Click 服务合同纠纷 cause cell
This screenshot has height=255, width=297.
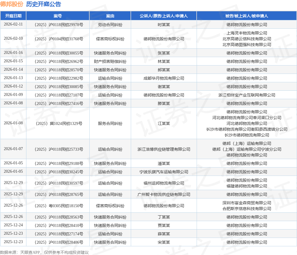click(110, 123)
